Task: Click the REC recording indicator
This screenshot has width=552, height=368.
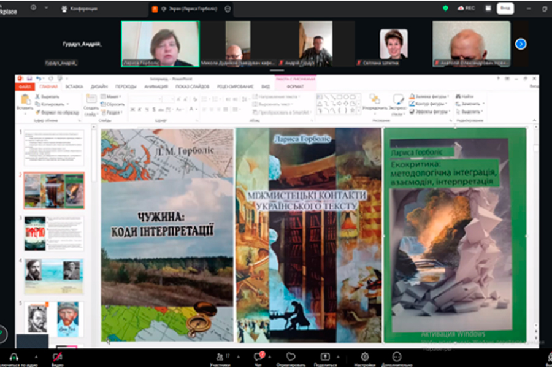Action: click(x=467, y=8)
